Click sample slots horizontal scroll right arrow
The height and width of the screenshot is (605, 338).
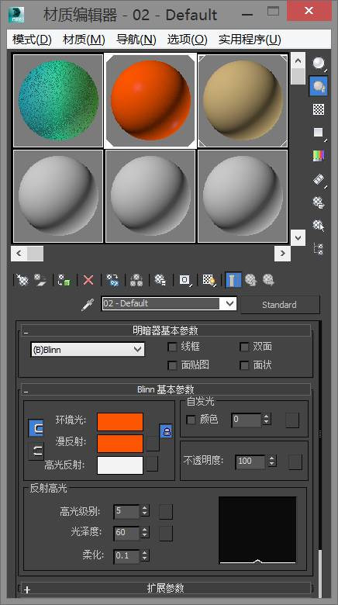click(282, 254)
